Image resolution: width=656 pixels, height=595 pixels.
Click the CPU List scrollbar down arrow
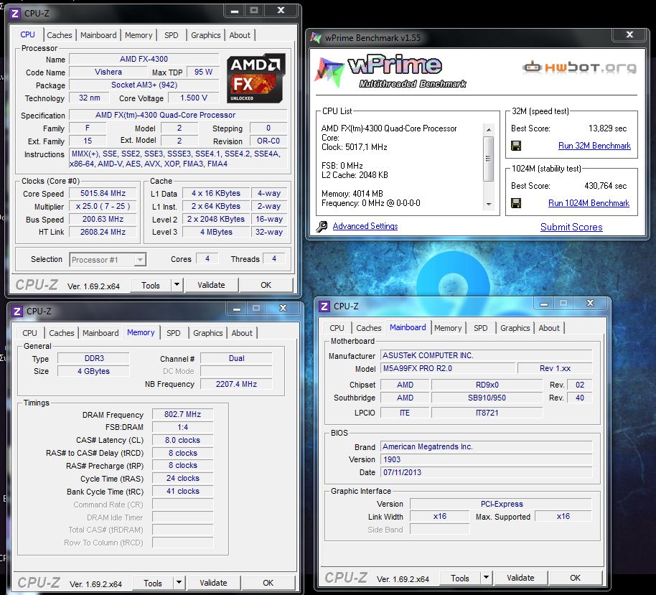[x=488, y=204]
